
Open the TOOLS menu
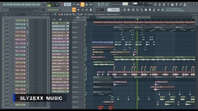click(34, 5)
